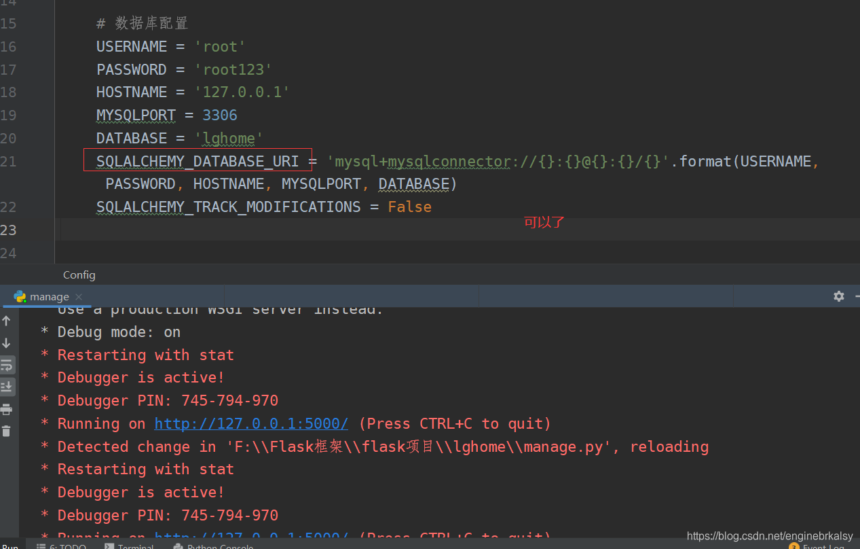Open the 6: TODO tool window
Viewport: 860px width, 549px height.
click(61, 546)
